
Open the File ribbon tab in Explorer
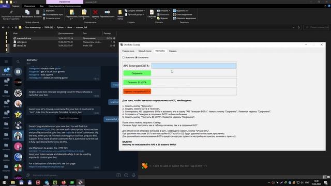pyautogui.click(x=5, y=6)
